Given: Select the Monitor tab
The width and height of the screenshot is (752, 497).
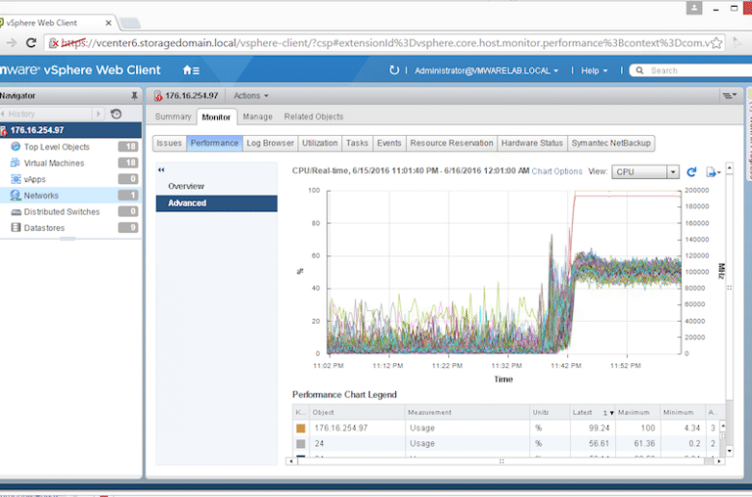Looking at the screenshot, I should pyautogui.click(x=216, y=117).
